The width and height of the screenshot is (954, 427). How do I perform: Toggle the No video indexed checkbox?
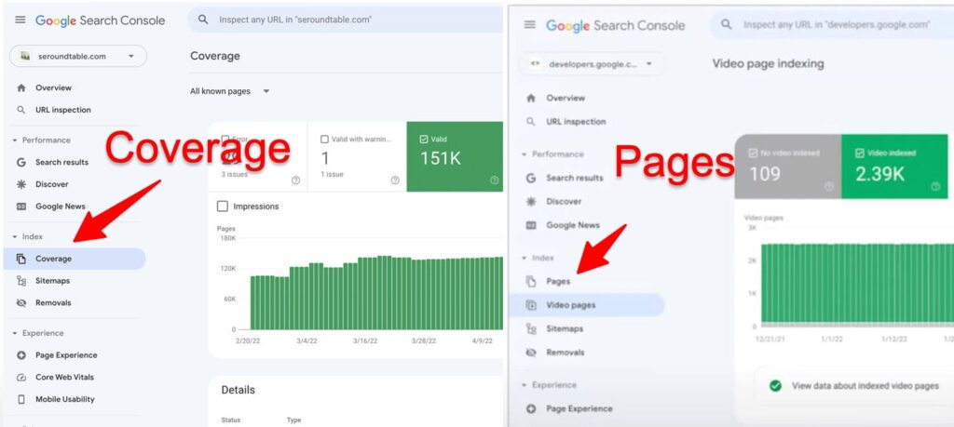point(753,153)
